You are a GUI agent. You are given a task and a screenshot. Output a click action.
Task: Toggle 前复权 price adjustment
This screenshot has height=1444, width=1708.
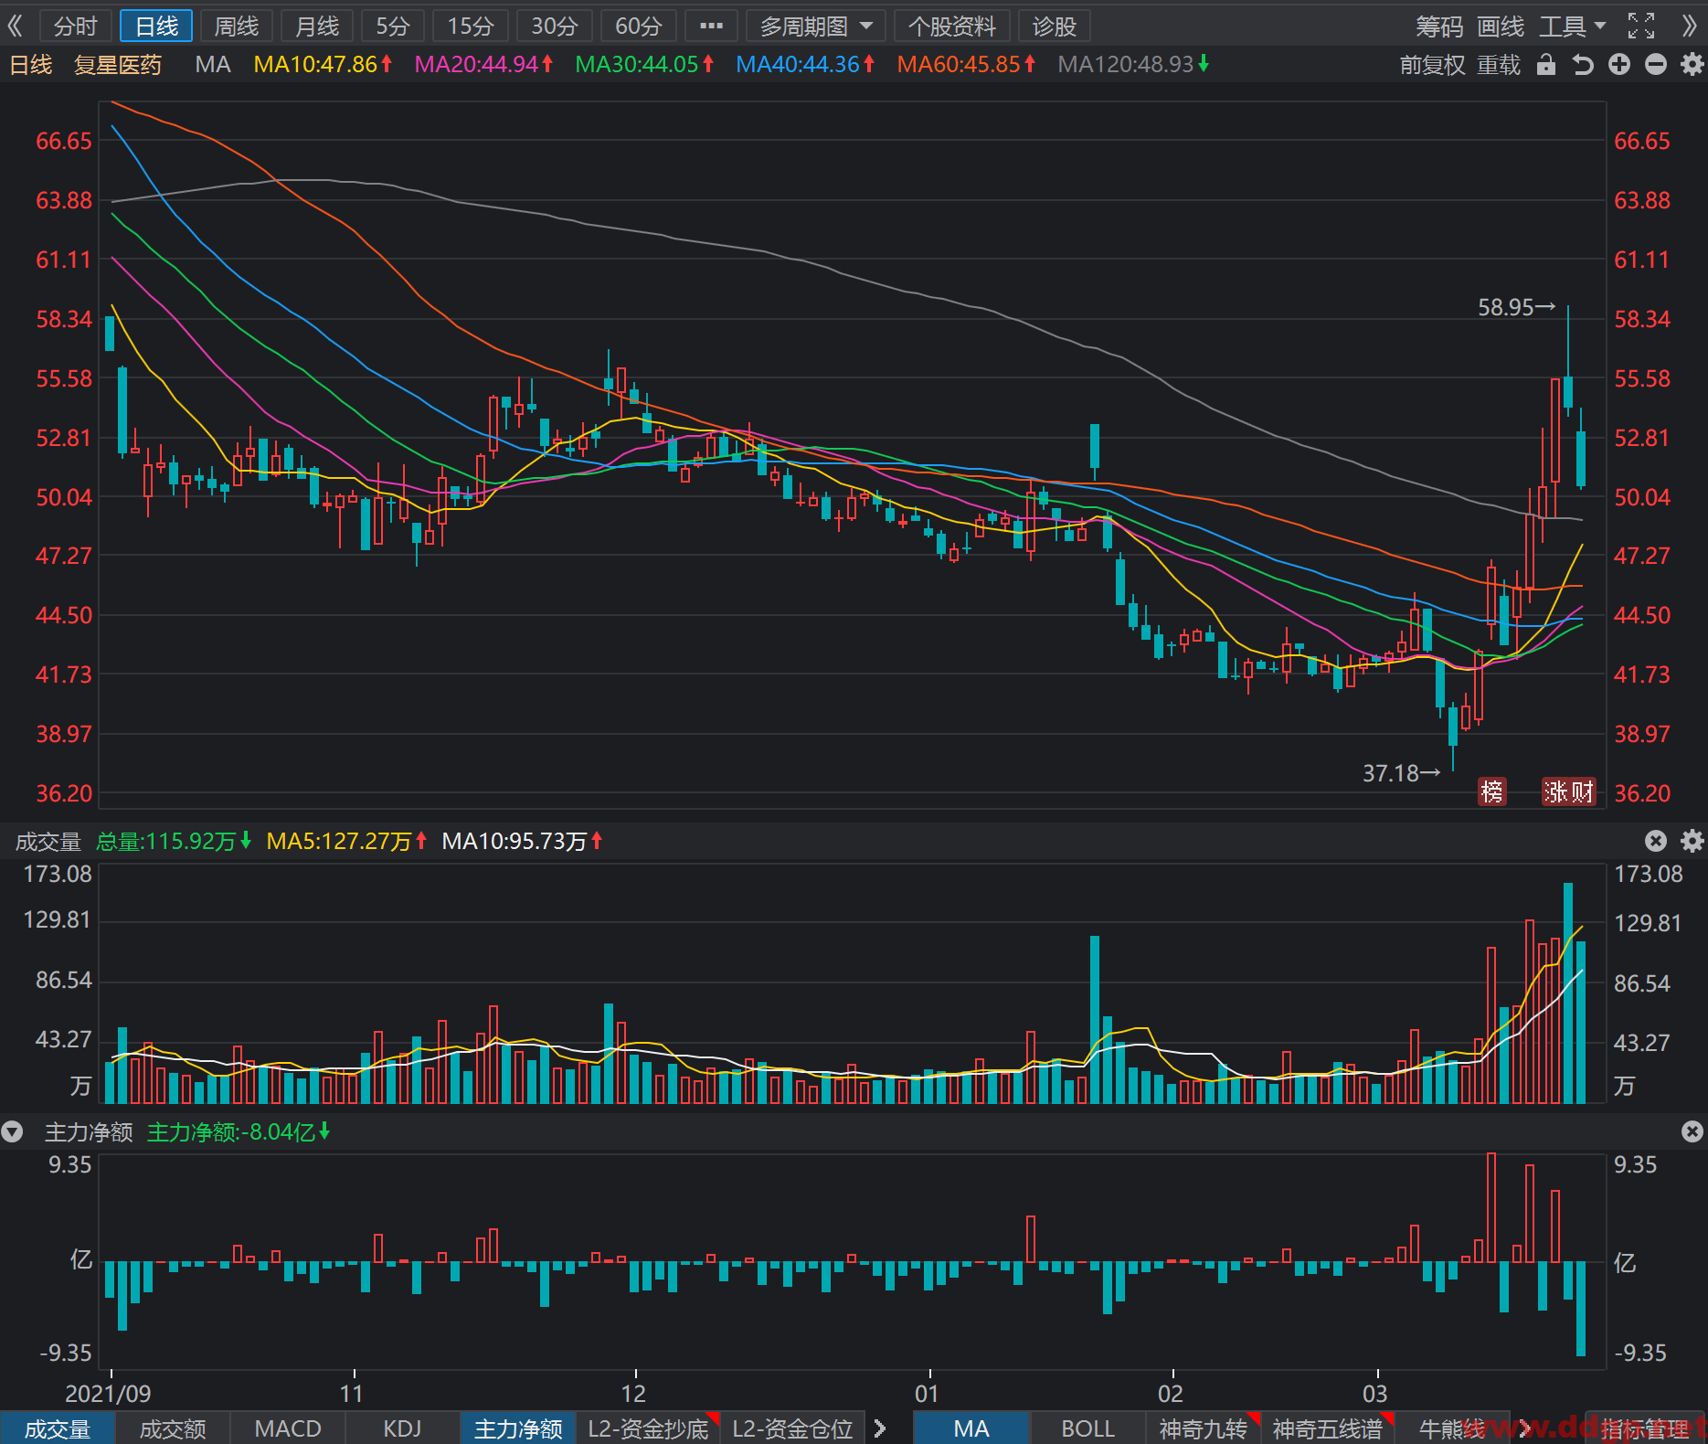(1432, 64)
